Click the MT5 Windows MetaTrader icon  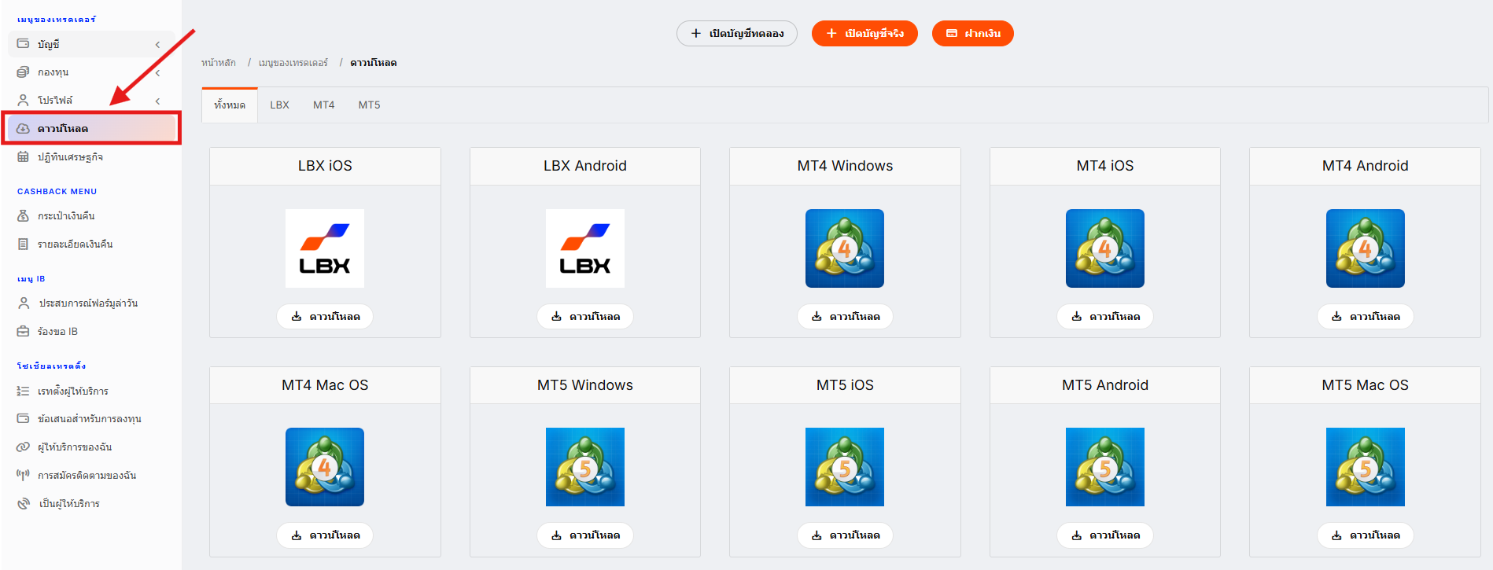pos(585,467)
